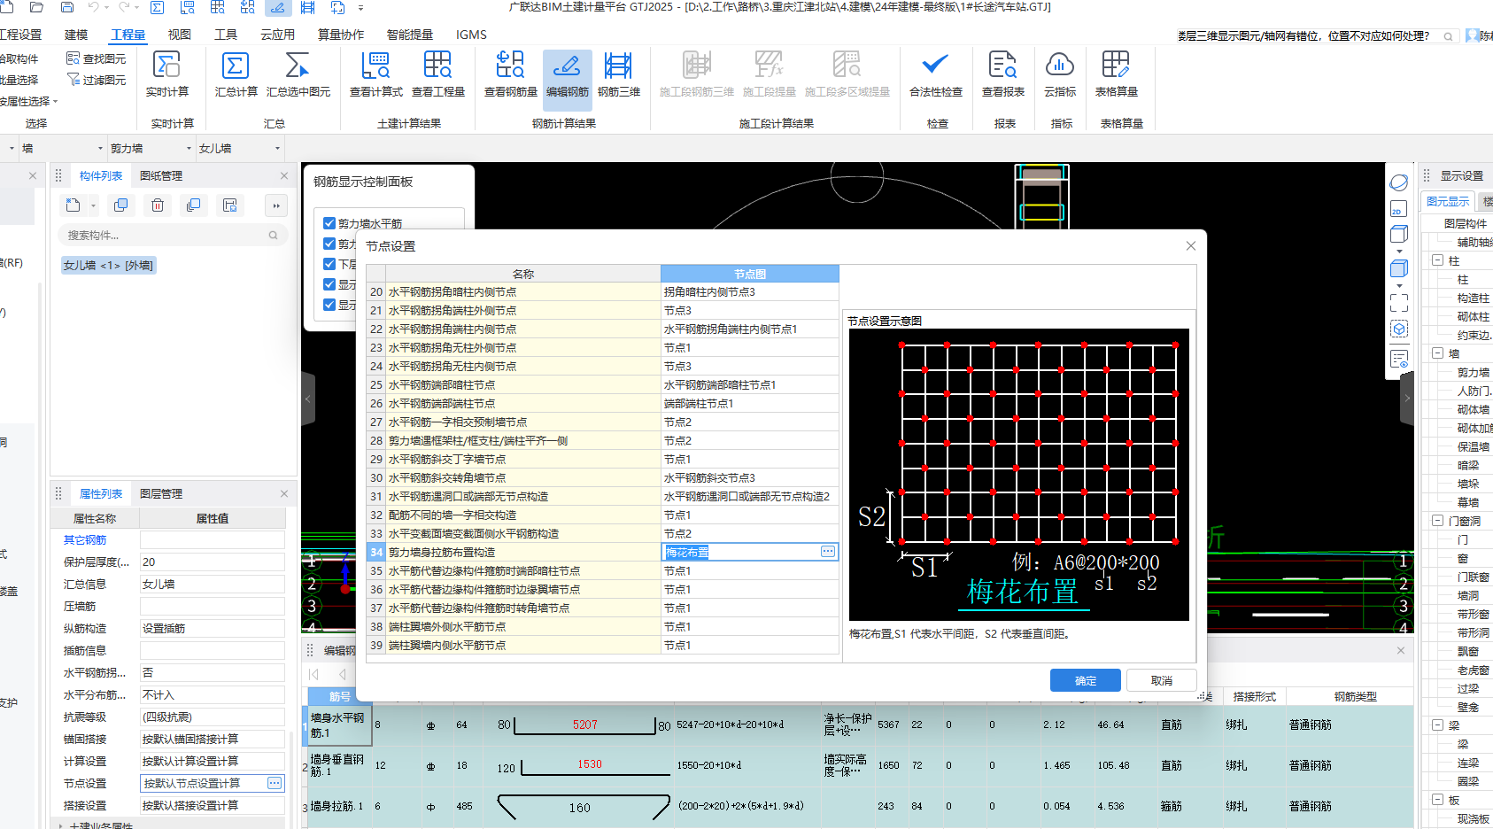The width and height of the screenshot is (1493, 829).
Task: Collapse the 墙 group in 显示设置
Action: coord(1438,353)
